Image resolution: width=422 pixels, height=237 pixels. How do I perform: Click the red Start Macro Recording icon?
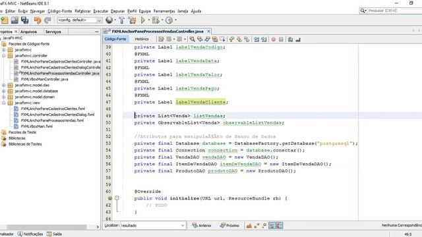(x=274, y=39)
